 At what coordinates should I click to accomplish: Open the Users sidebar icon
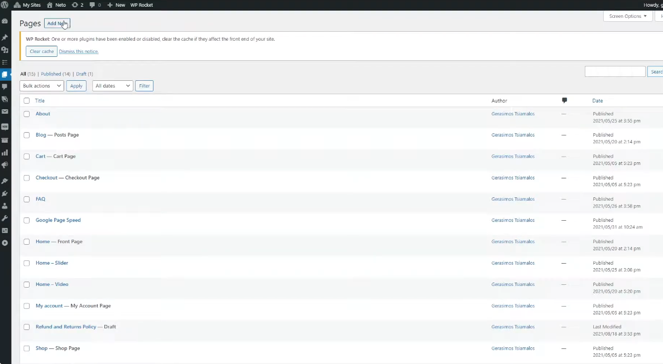tap(5, 206)
